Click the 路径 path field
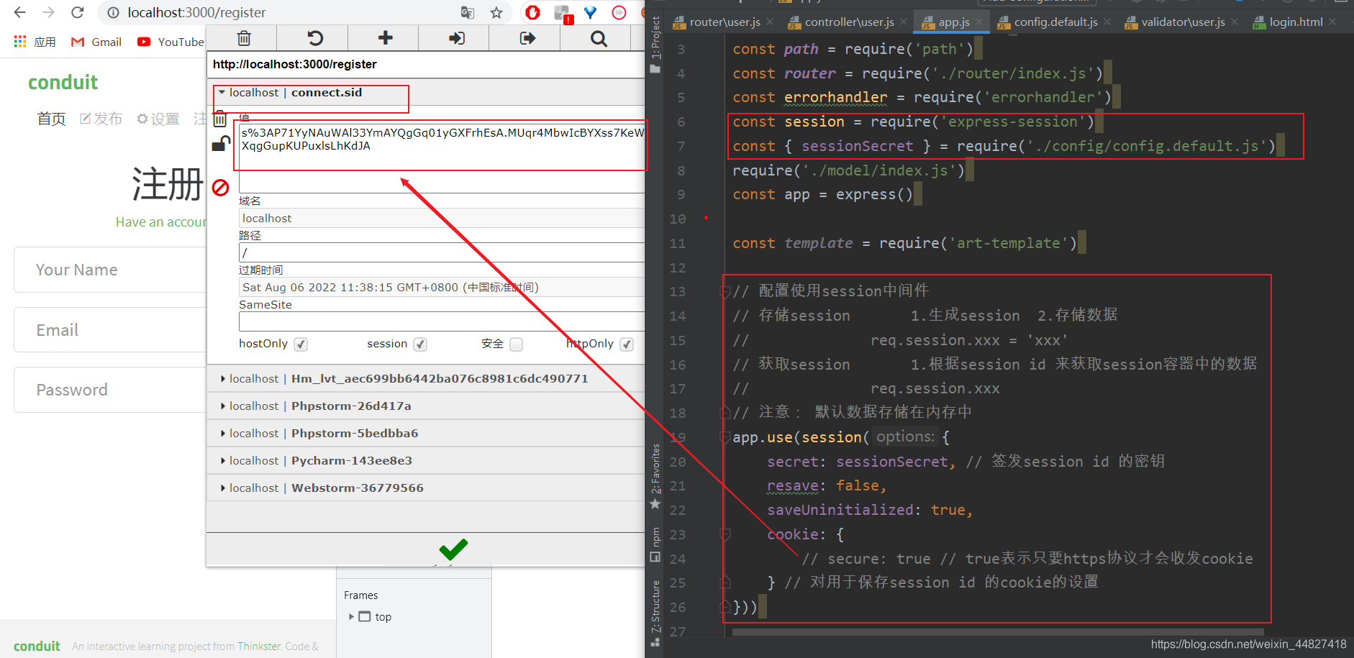 [x=442, y=252]
